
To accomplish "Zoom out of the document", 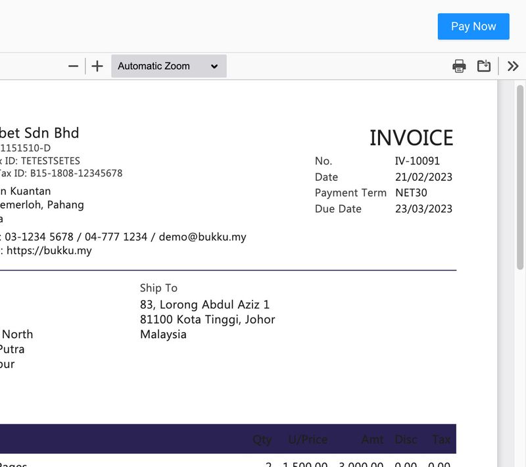I will pyautogui.click(x=73, y=66).
